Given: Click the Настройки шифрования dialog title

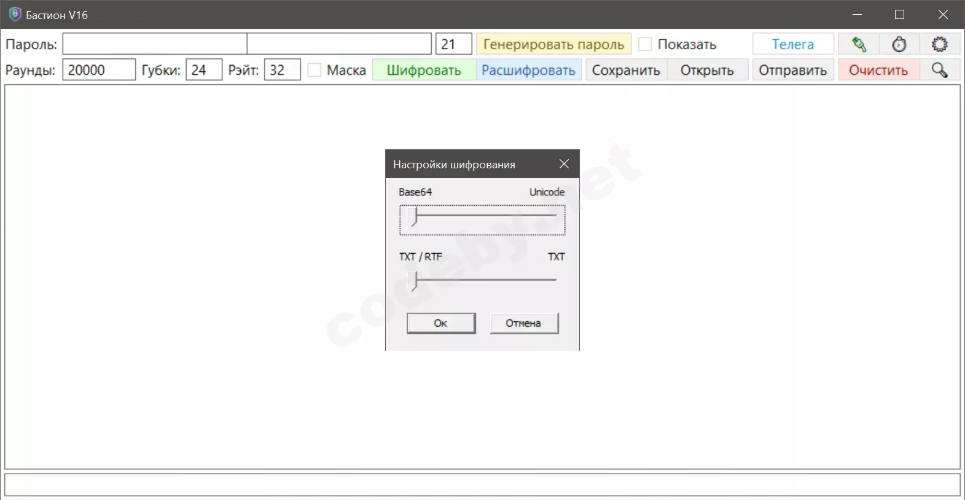Looking at the screenshot, I should (x=454, y=165).
